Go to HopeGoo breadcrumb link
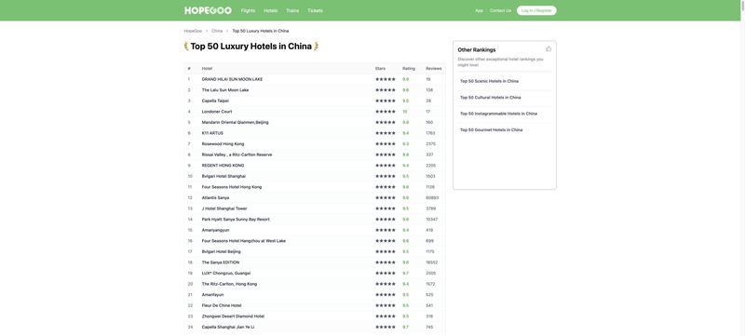Image resolution: width=745 pixels, height=336 pixels. point(193,31)
